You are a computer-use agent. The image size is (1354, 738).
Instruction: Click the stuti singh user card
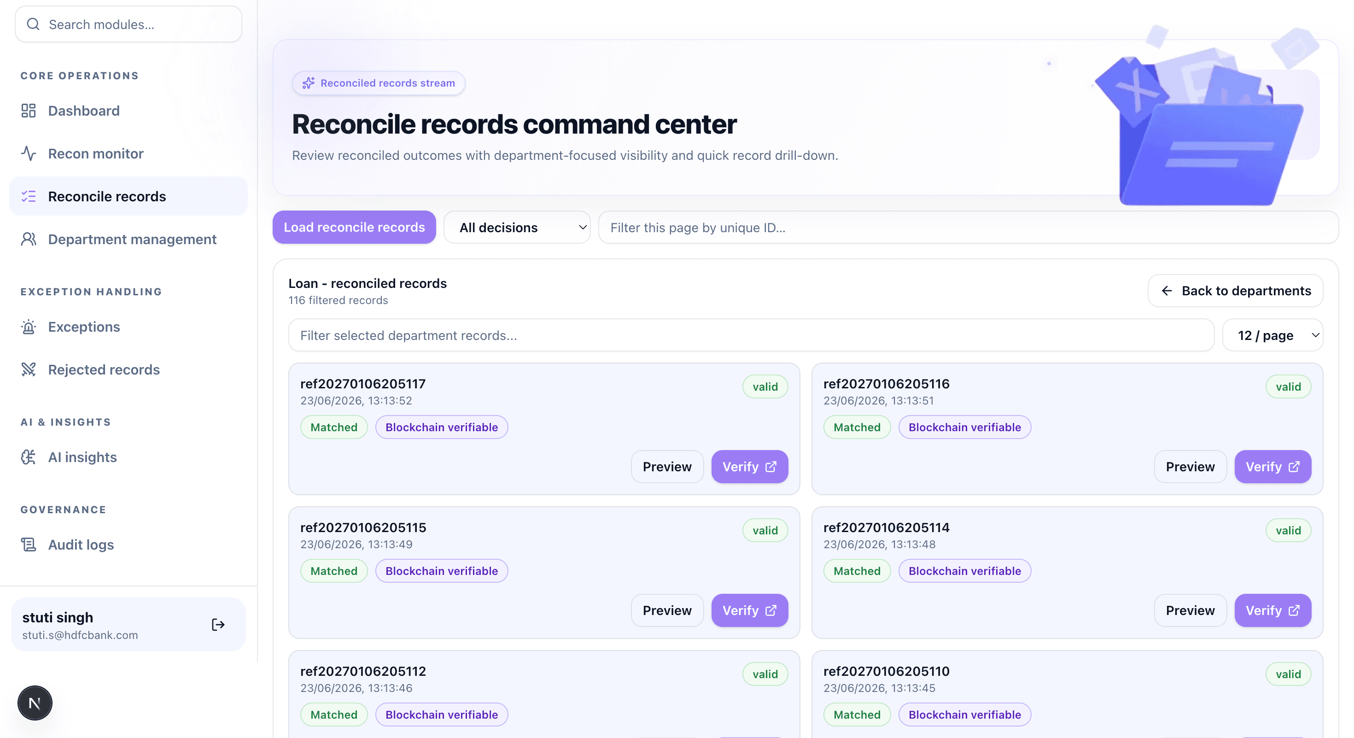128,625
